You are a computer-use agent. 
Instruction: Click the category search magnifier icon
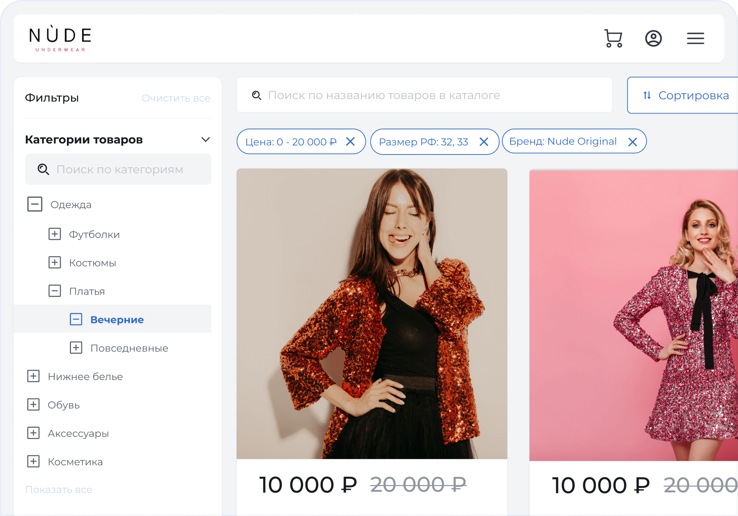tap(43, 169)
